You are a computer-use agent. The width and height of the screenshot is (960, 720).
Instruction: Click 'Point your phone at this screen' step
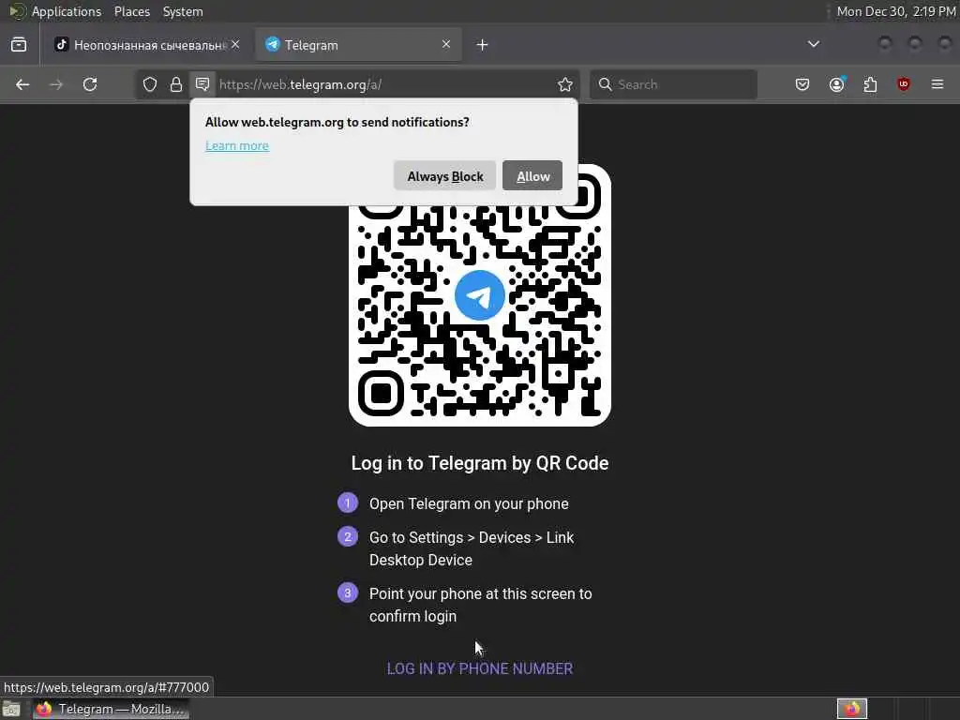point(481,605)
